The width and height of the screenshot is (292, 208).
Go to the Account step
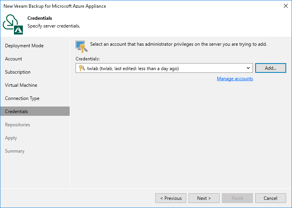click(x=14, y=59)
